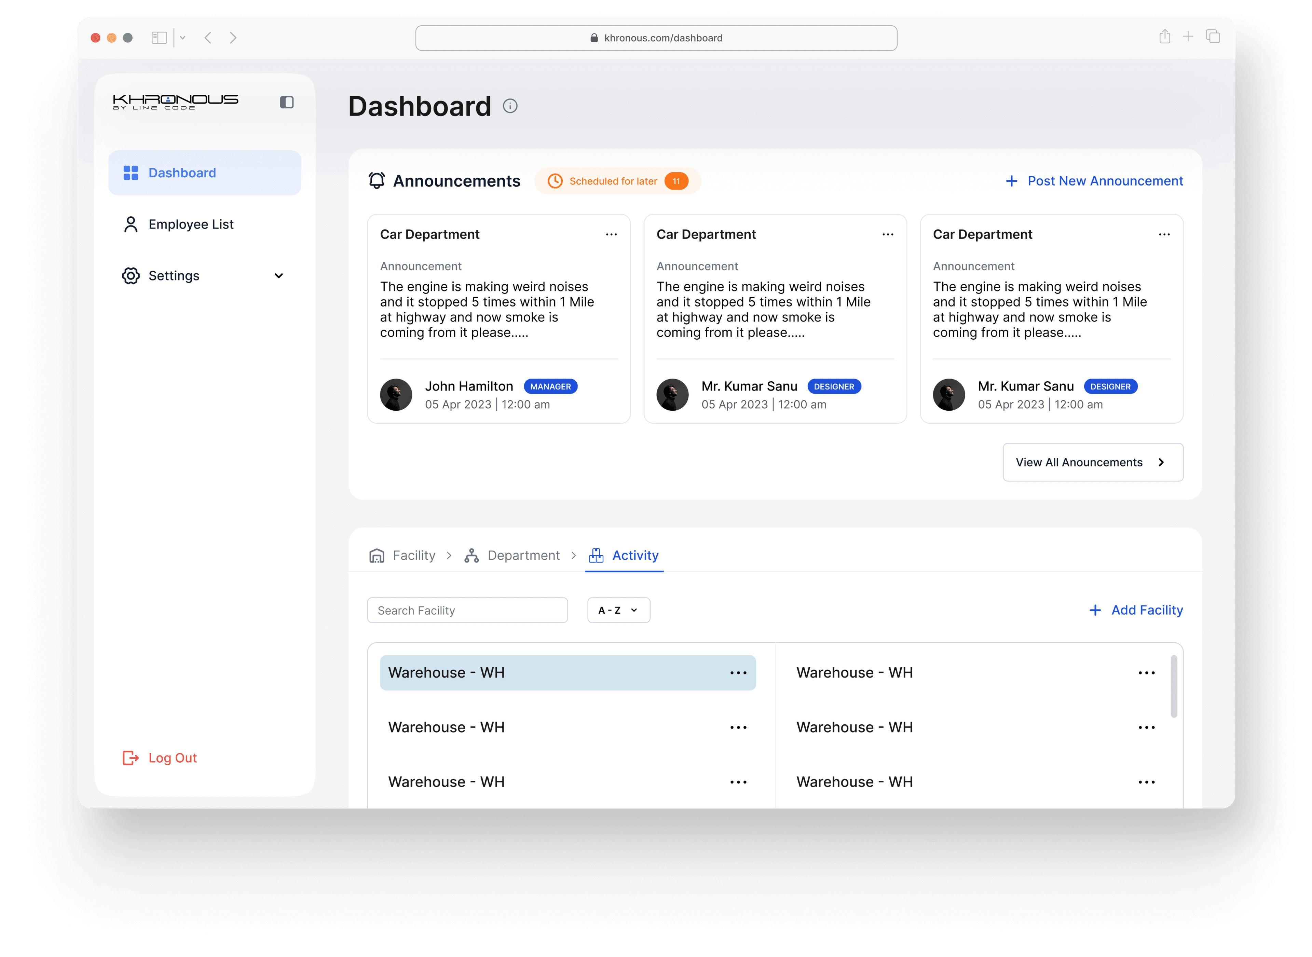Viewport: 1312px width, 957px height.
Task: Click the Department hierarchy icon
Action: click(471, 555)
